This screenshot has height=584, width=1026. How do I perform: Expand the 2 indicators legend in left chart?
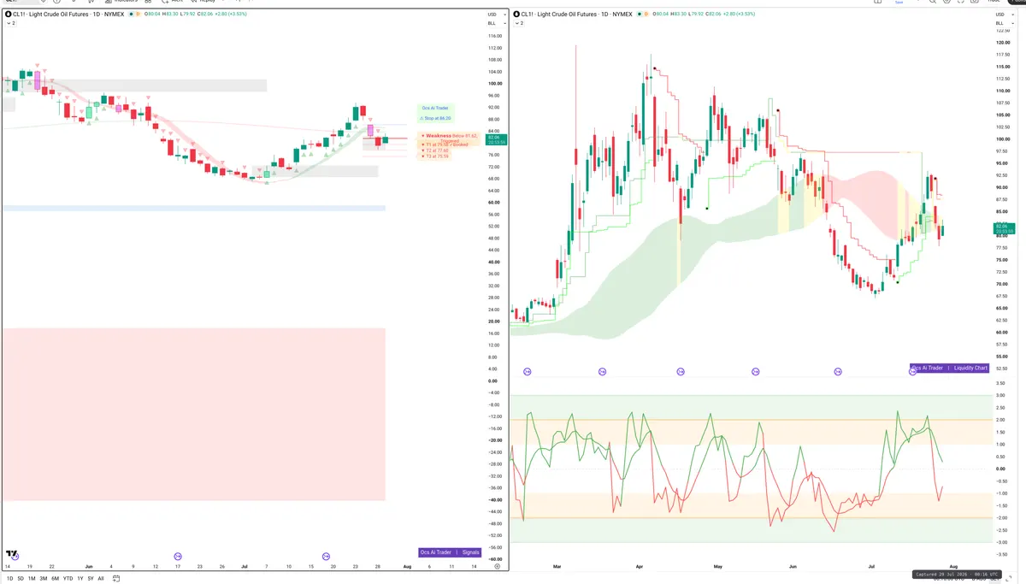coord(10,23)
